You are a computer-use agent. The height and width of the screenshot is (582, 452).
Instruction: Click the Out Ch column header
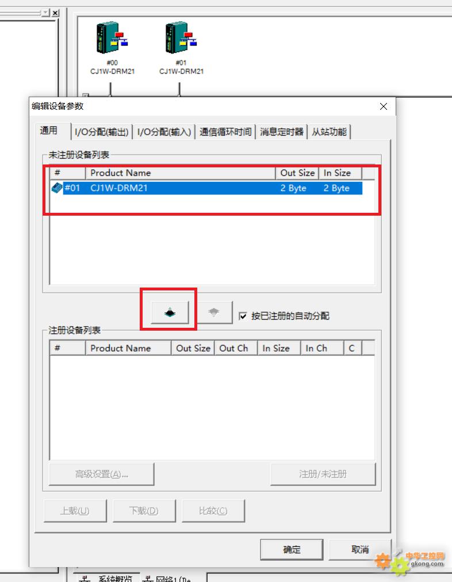pyautogui.click(x=236, y=348)
